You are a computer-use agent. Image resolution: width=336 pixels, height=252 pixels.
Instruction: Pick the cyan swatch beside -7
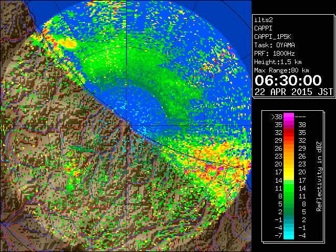[x=289, y=236]
